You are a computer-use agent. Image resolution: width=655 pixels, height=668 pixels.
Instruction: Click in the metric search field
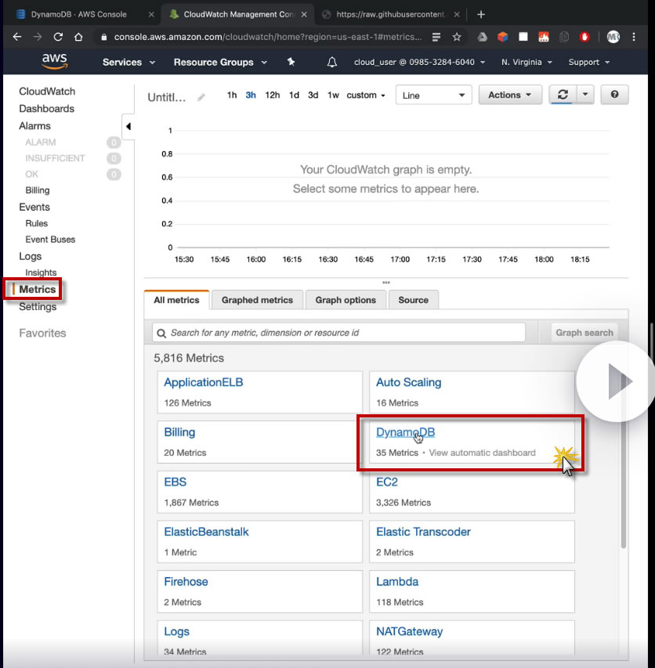point(338,333)
